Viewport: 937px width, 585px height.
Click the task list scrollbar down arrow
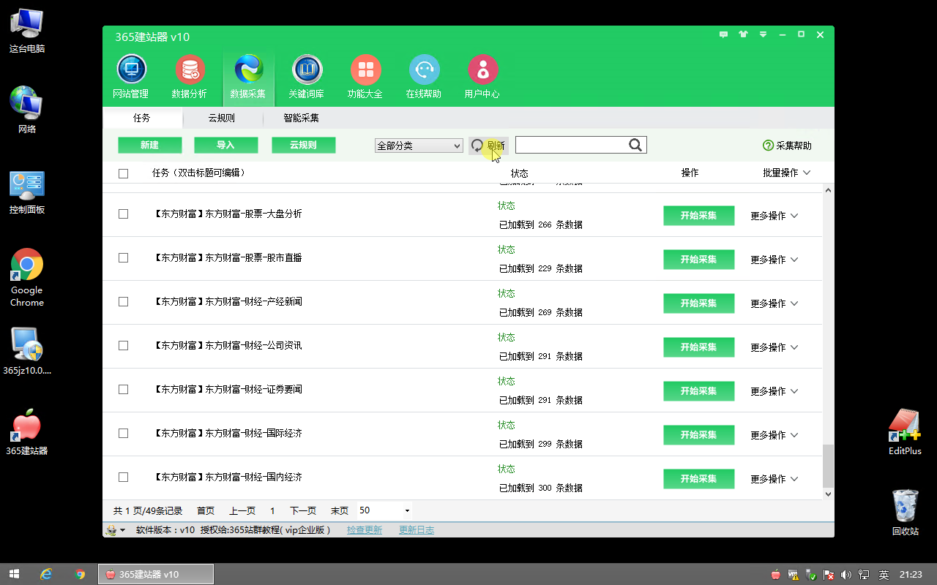[x=829, y=494]
